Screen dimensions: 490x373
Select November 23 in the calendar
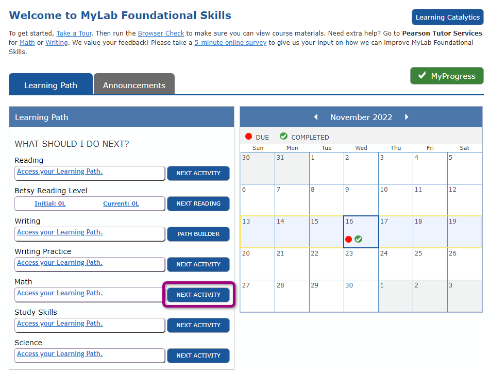click(361, 264)
